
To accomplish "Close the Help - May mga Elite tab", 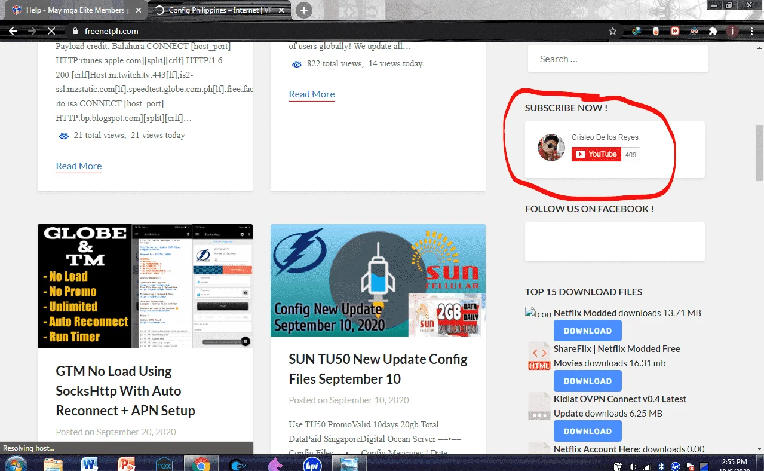I will point(137,10).
